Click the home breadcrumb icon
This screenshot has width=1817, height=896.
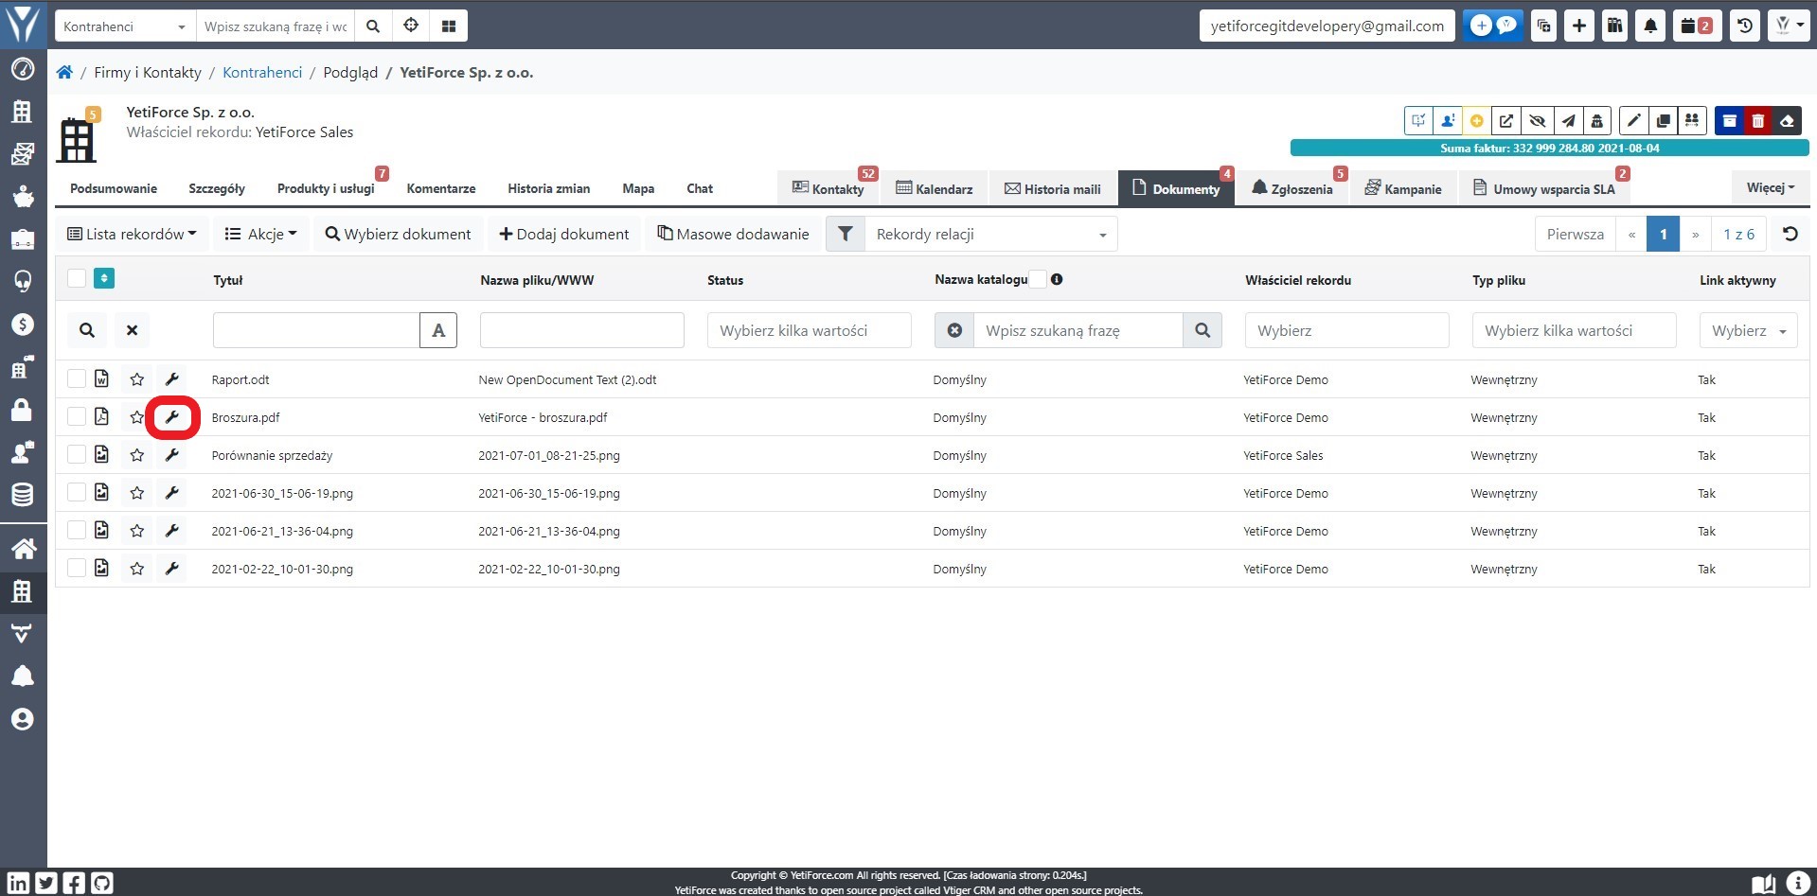(64, 72)
